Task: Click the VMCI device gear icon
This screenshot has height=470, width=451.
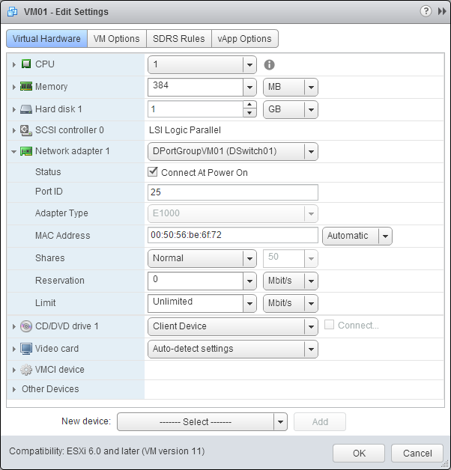Action: pos(26,370)
